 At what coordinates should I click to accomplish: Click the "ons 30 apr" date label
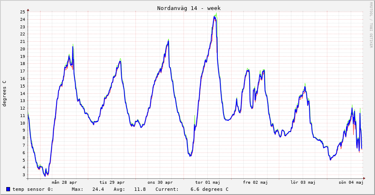click(x=160, y=182)
